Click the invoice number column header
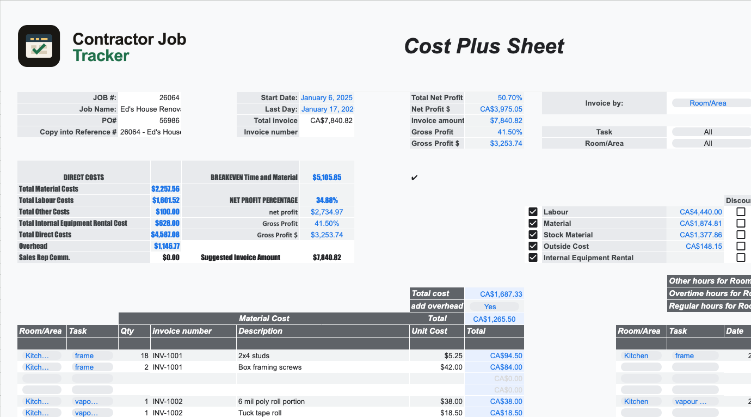Image resolution: width=751 pixels, height=417 pixels. pos(193,331)
